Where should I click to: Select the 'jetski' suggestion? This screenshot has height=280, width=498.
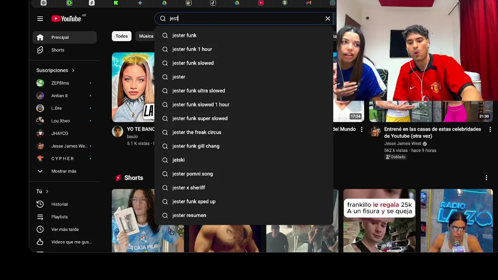coord(244,160)
